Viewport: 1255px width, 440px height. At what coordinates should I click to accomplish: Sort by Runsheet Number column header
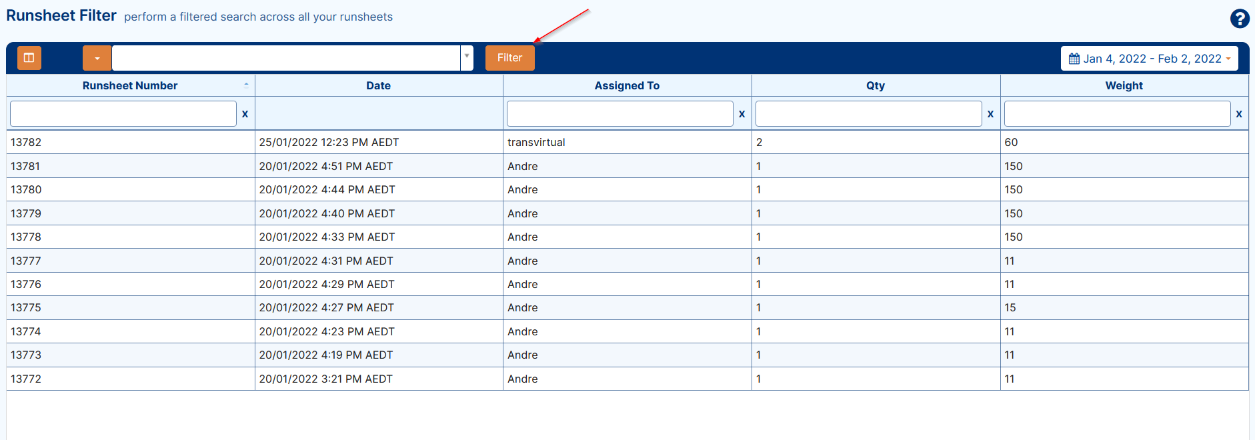tap(130, 85)
